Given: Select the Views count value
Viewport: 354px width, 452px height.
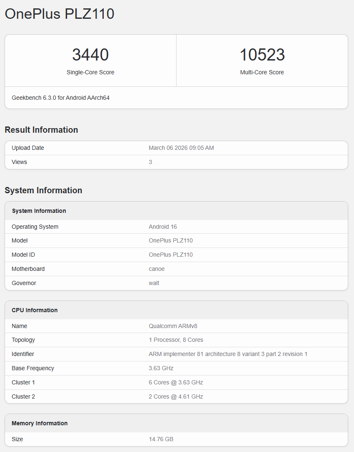Looking at the screenshot, I should pyautogui.click(x=150, y=162).
